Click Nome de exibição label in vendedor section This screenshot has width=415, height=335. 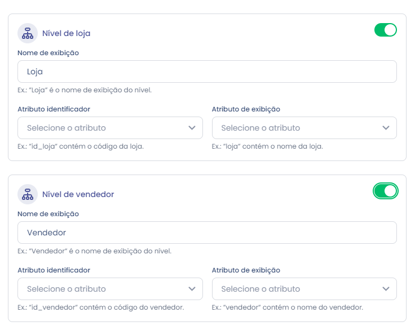pyautogui.click(x=48, y=214)
